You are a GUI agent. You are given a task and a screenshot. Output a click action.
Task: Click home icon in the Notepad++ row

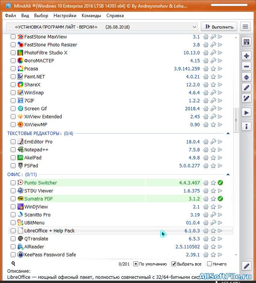(x=206, y=150)
